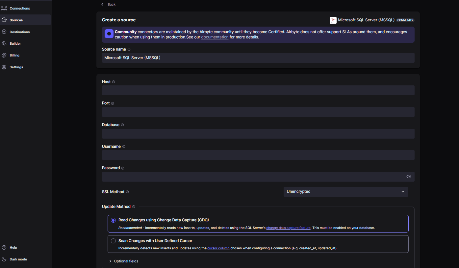The width and height of the screenshot is (459, 268).
Task: Go Back using the Back link
Action: point(112,4)
